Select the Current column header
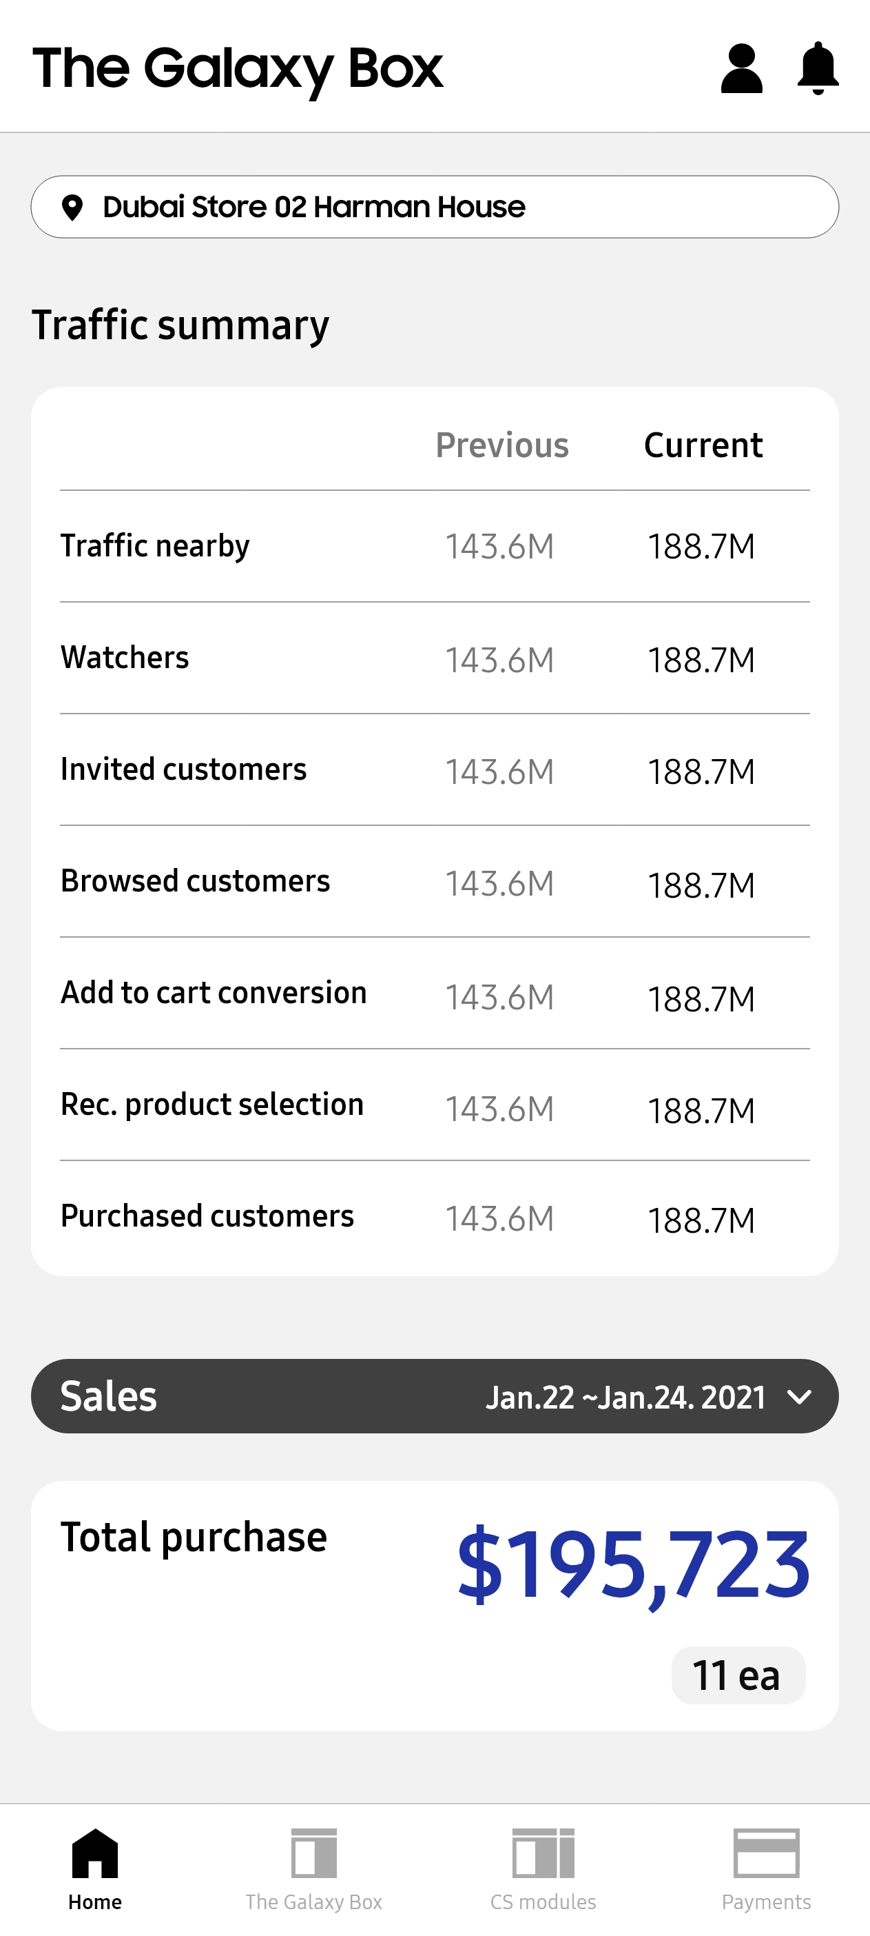This screenshot has height=1936, width=870. [x=703, y=445]
